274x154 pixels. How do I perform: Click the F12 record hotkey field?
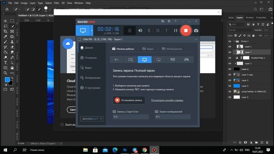pos(131,117)
